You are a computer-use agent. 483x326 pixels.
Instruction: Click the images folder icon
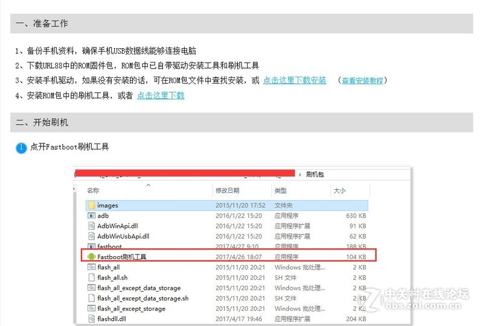coord(92,205)
